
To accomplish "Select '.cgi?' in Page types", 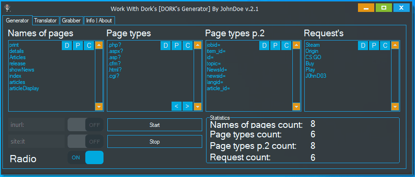I will click(114, 76).
